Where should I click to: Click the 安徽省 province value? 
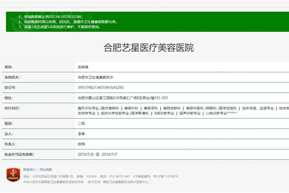(83, 67)
